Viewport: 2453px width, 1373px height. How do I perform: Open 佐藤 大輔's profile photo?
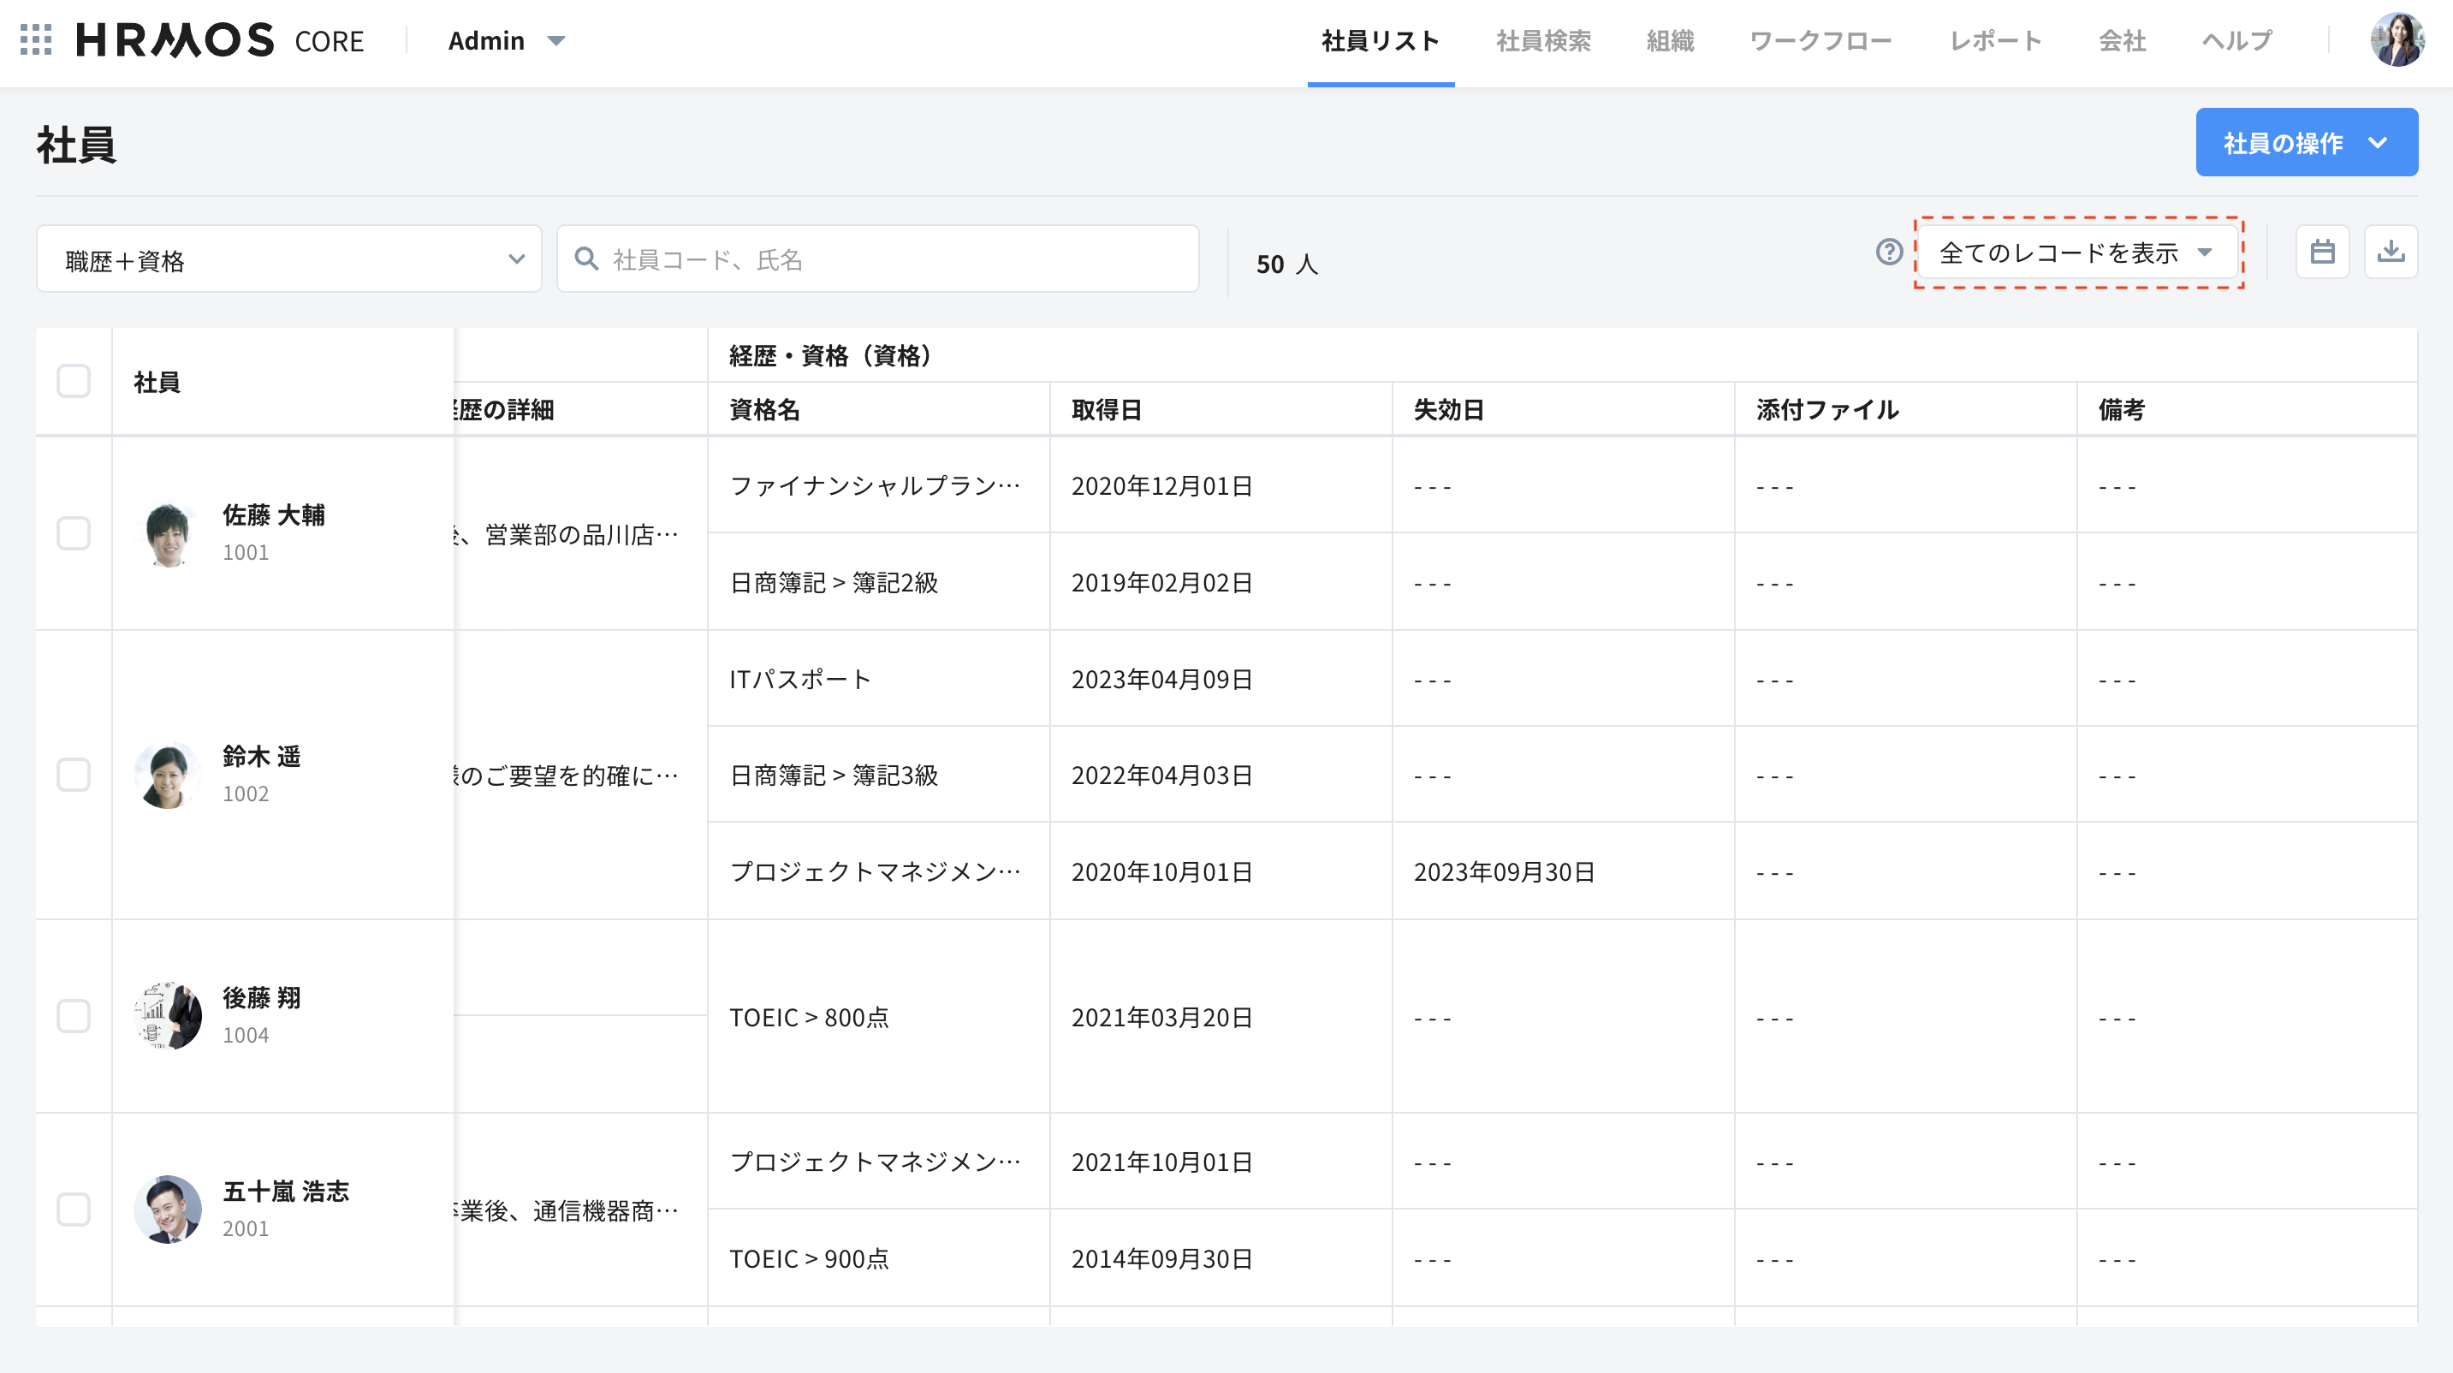(168, 534)
